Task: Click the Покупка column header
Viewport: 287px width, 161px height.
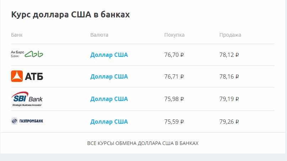Action: tap(174, 35)
